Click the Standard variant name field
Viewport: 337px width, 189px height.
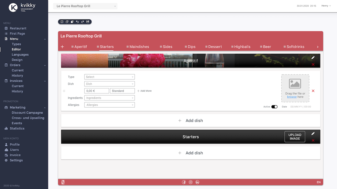122,91
